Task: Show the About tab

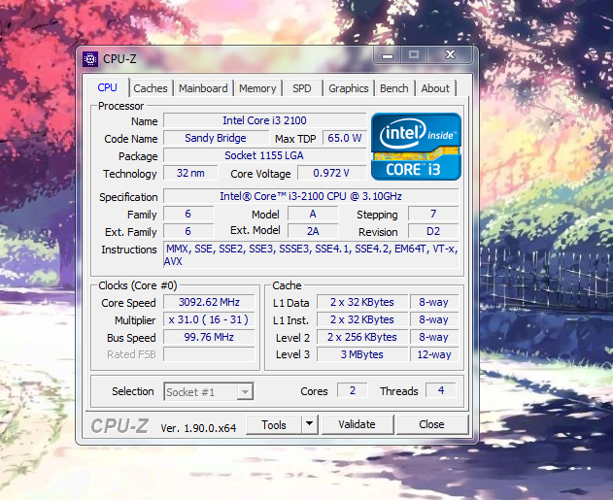Action: (x=435, y=88)
